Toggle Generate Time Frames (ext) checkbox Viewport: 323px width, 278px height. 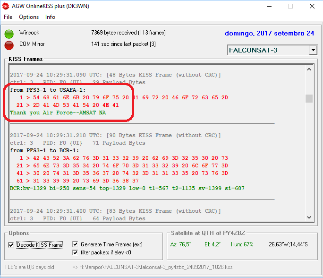coord(75,244)
